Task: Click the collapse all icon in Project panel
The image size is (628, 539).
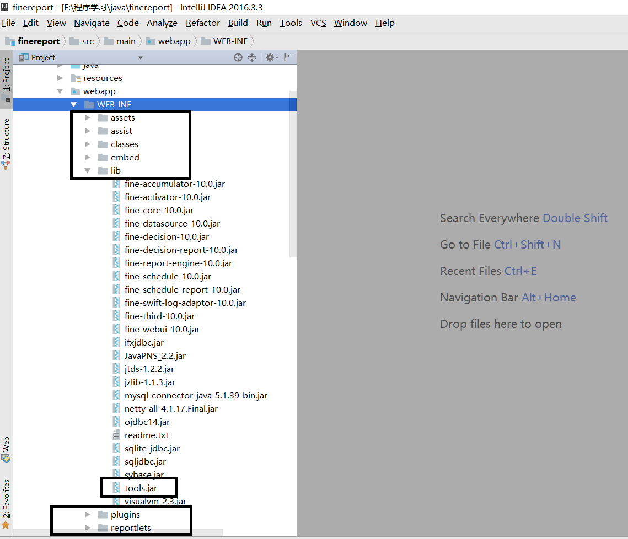Action: coord(252,57)
